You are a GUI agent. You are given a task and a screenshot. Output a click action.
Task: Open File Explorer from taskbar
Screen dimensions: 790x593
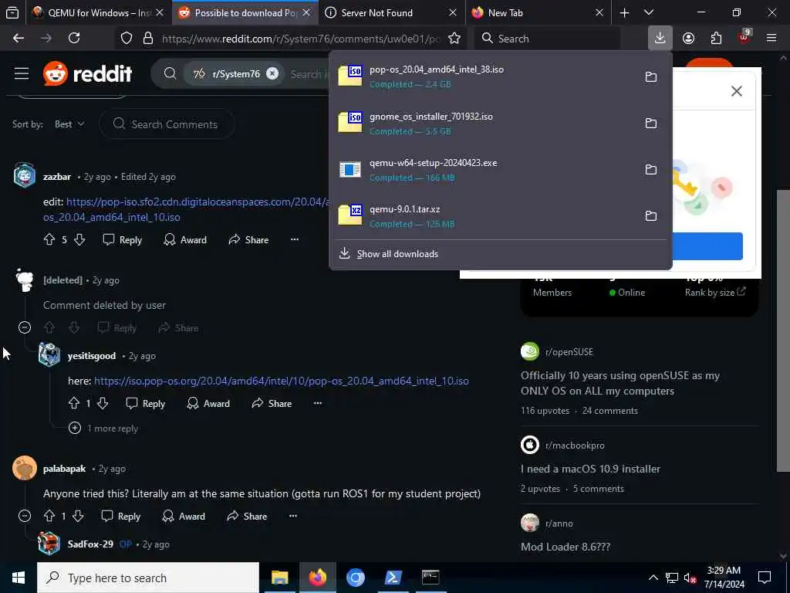tap(279, 578)
